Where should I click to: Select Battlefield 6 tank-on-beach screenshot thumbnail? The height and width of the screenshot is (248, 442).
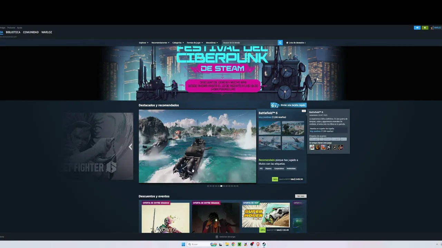tap(270, 127)
